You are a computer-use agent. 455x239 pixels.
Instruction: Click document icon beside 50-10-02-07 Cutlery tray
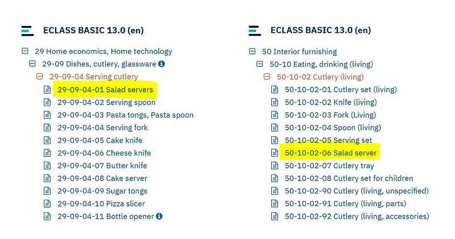(x=274, y=166)
